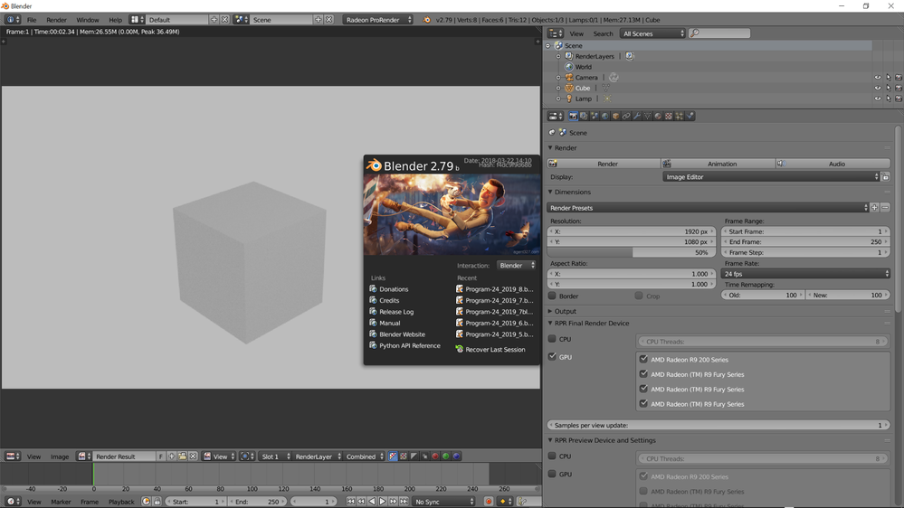Enable CPU for preview render device

552,456
